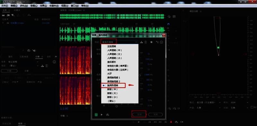Auto-play speaker icon under Files panel
This screenshot has width=257, height=126.
pyautogui.click(x=34, y=51)
